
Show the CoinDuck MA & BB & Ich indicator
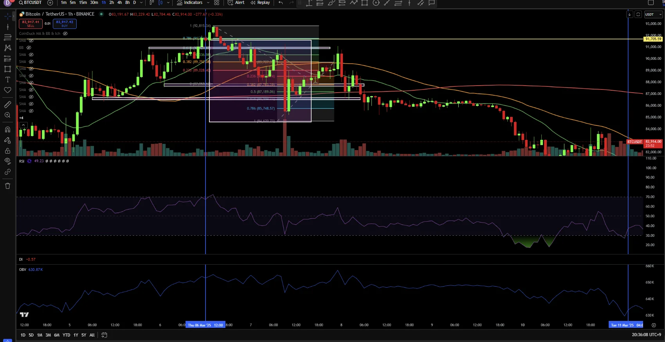pyautogui.click(x=65, y=34)
